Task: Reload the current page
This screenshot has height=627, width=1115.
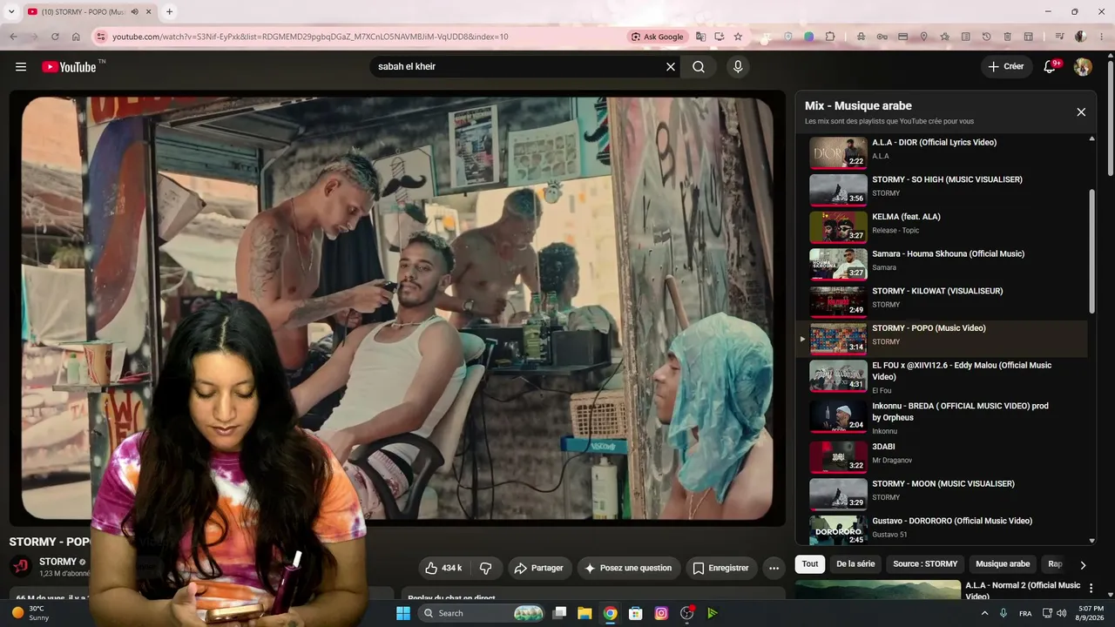Action: (x=55, y=37)
